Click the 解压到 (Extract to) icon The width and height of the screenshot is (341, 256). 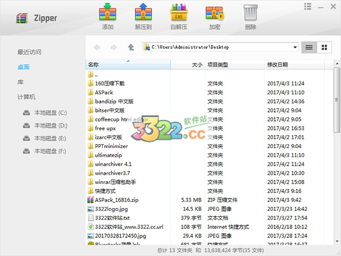143,12
